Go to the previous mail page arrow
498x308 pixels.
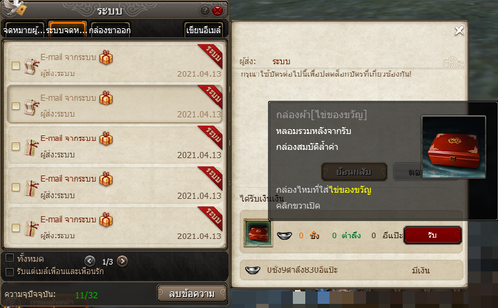click(x=90, y=261)
